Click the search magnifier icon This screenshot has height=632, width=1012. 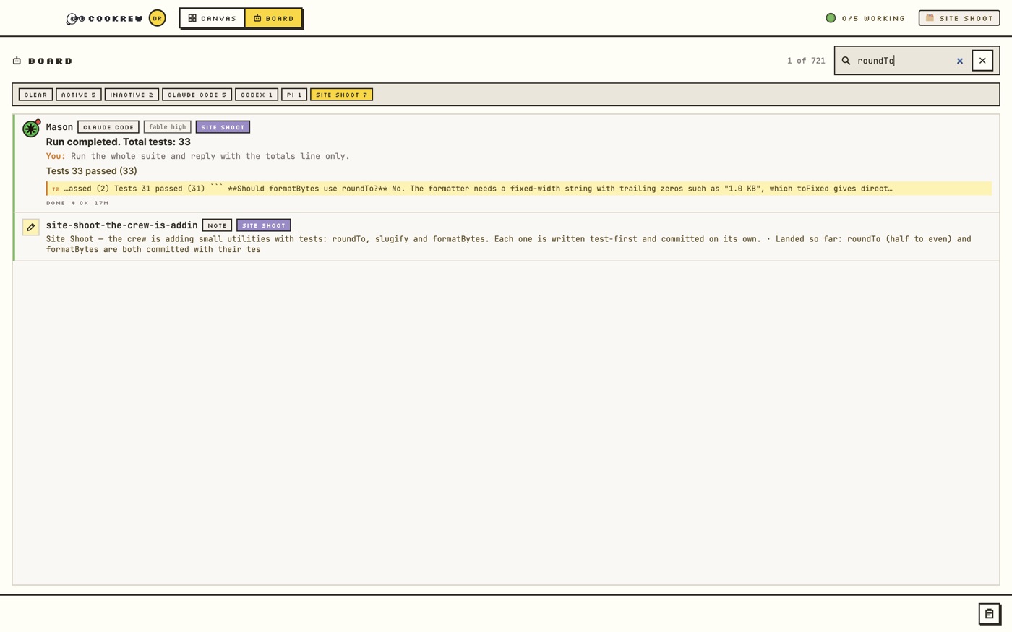point(846,61)
